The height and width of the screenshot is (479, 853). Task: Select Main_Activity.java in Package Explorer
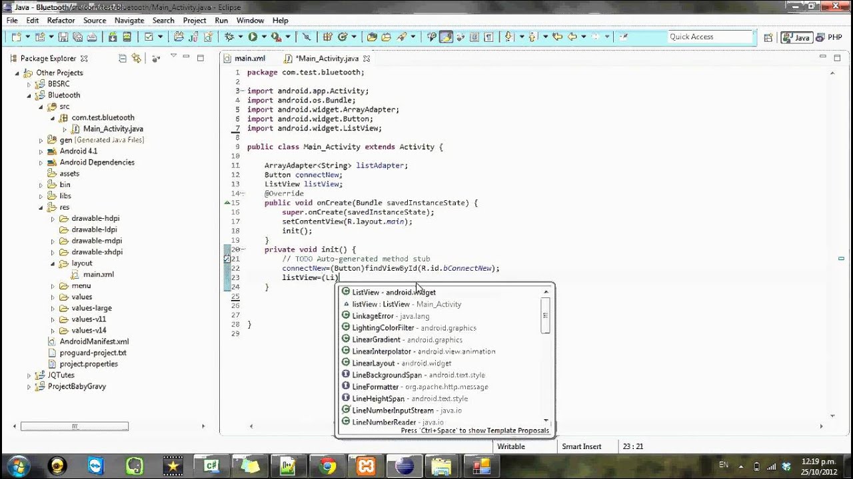pyautogui.click(x=113, y=129)
